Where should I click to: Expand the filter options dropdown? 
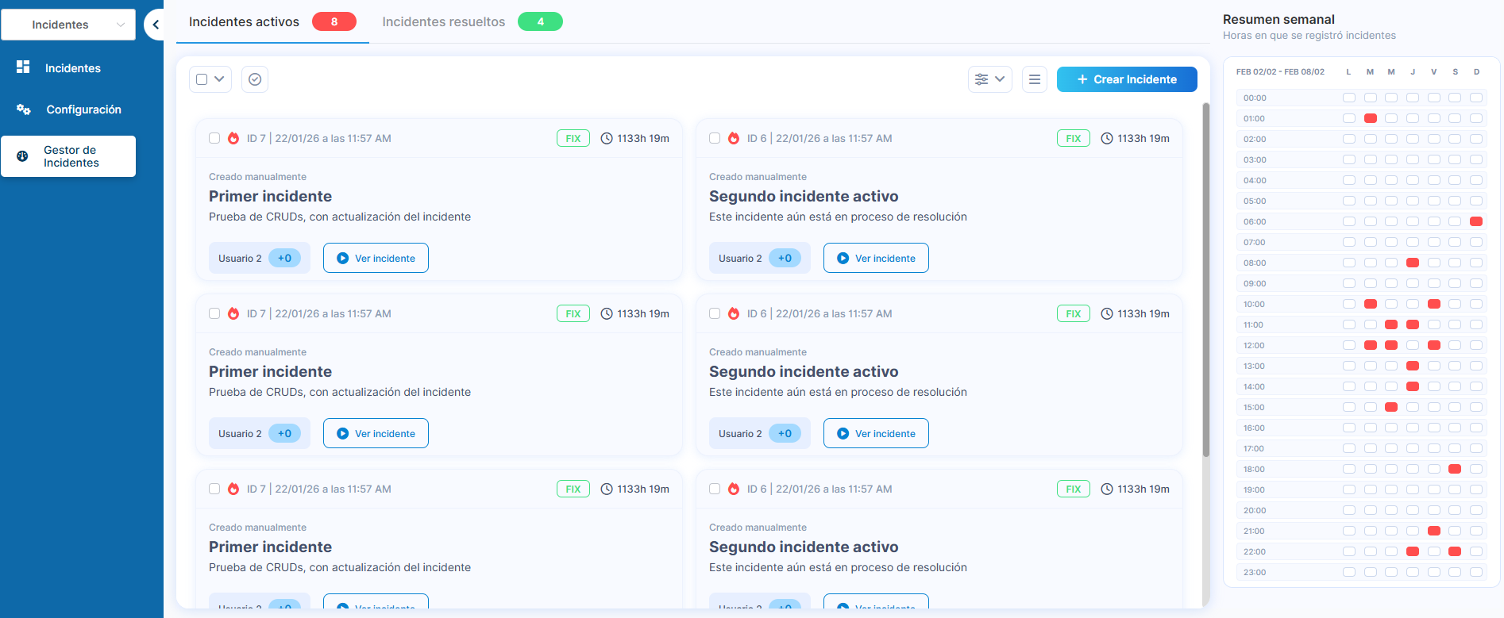click(990, 79)
